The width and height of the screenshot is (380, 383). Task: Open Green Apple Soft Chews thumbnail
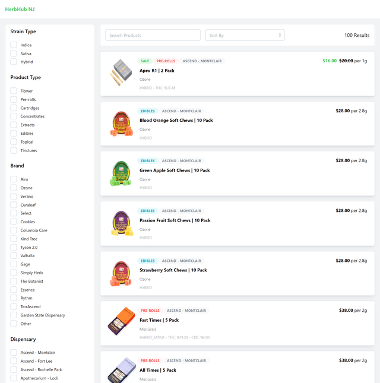click(x=121, y=173)
